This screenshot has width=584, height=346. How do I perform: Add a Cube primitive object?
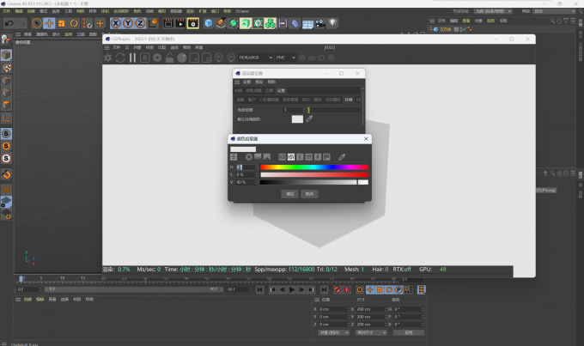click(209, 23)
